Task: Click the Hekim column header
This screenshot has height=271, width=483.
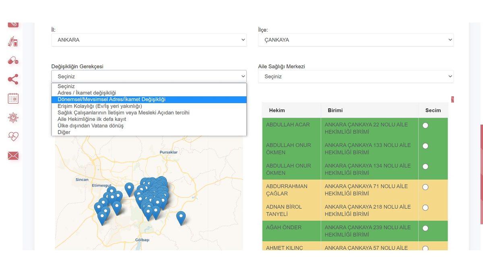Action: 277,110
